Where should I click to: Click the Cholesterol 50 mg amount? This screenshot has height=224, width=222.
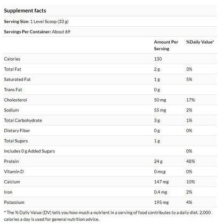(x=160, y=100)
